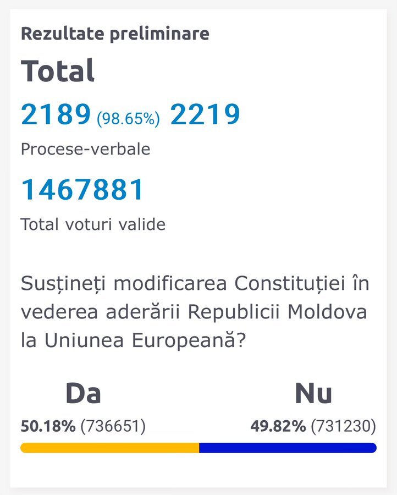Select the total count 2219
397x495 pixels.
[205, 115]
